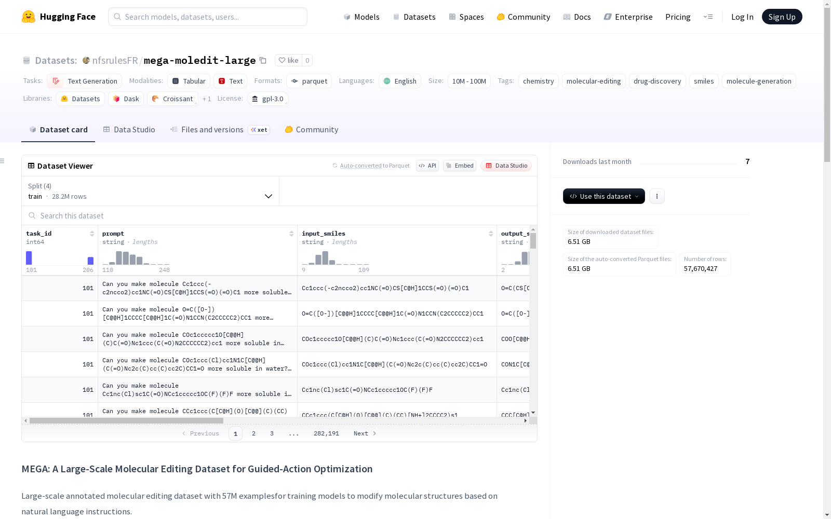Click the table horizontal scrollbar thumb
831x519 pixels.
[x=126, y=420]
